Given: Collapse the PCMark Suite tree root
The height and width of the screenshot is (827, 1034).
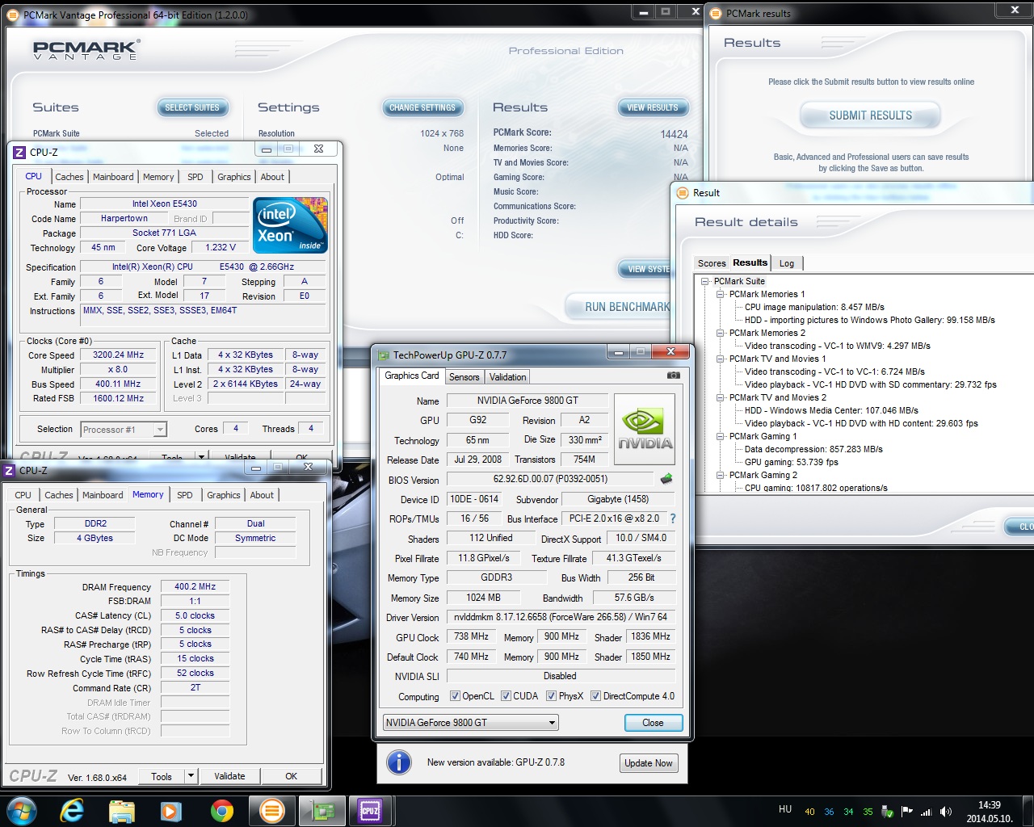Looking at the screenshot, I should (704, 281).
